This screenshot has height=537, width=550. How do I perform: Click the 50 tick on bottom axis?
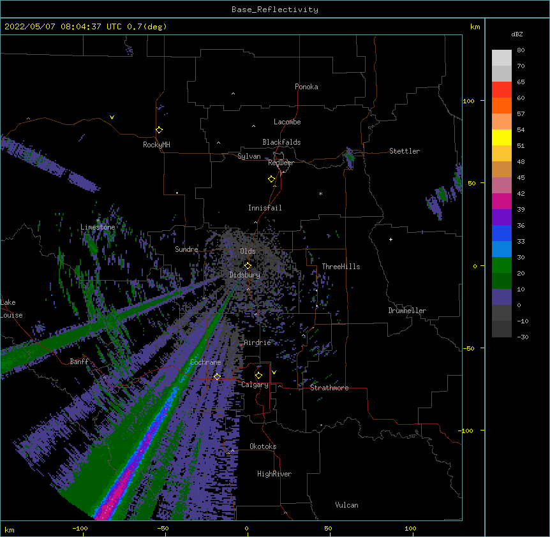pos(328,529)
